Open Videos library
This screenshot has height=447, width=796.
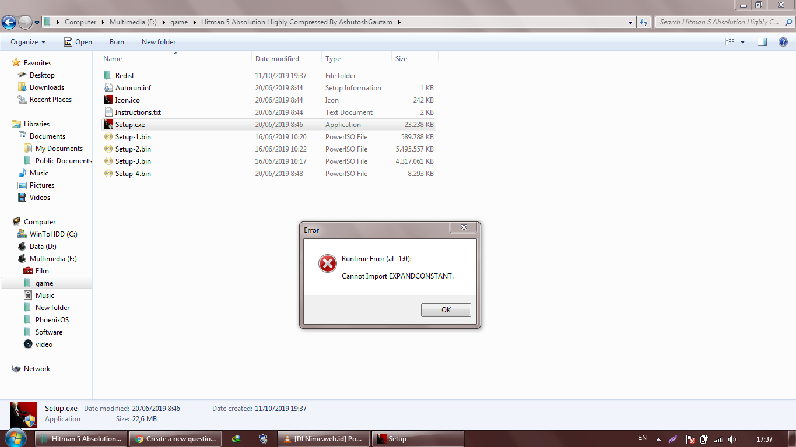tap(40, 198)
